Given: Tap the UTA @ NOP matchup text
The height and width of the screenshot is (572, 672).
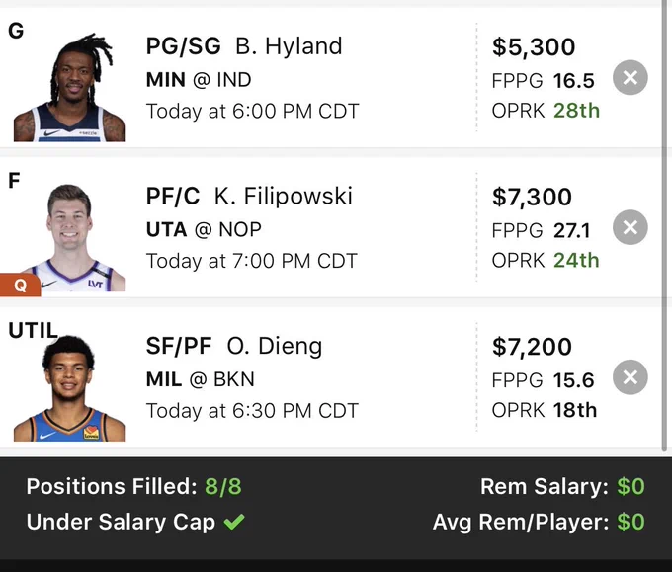Looking at the screenshot, I should [x=204, y=229].
